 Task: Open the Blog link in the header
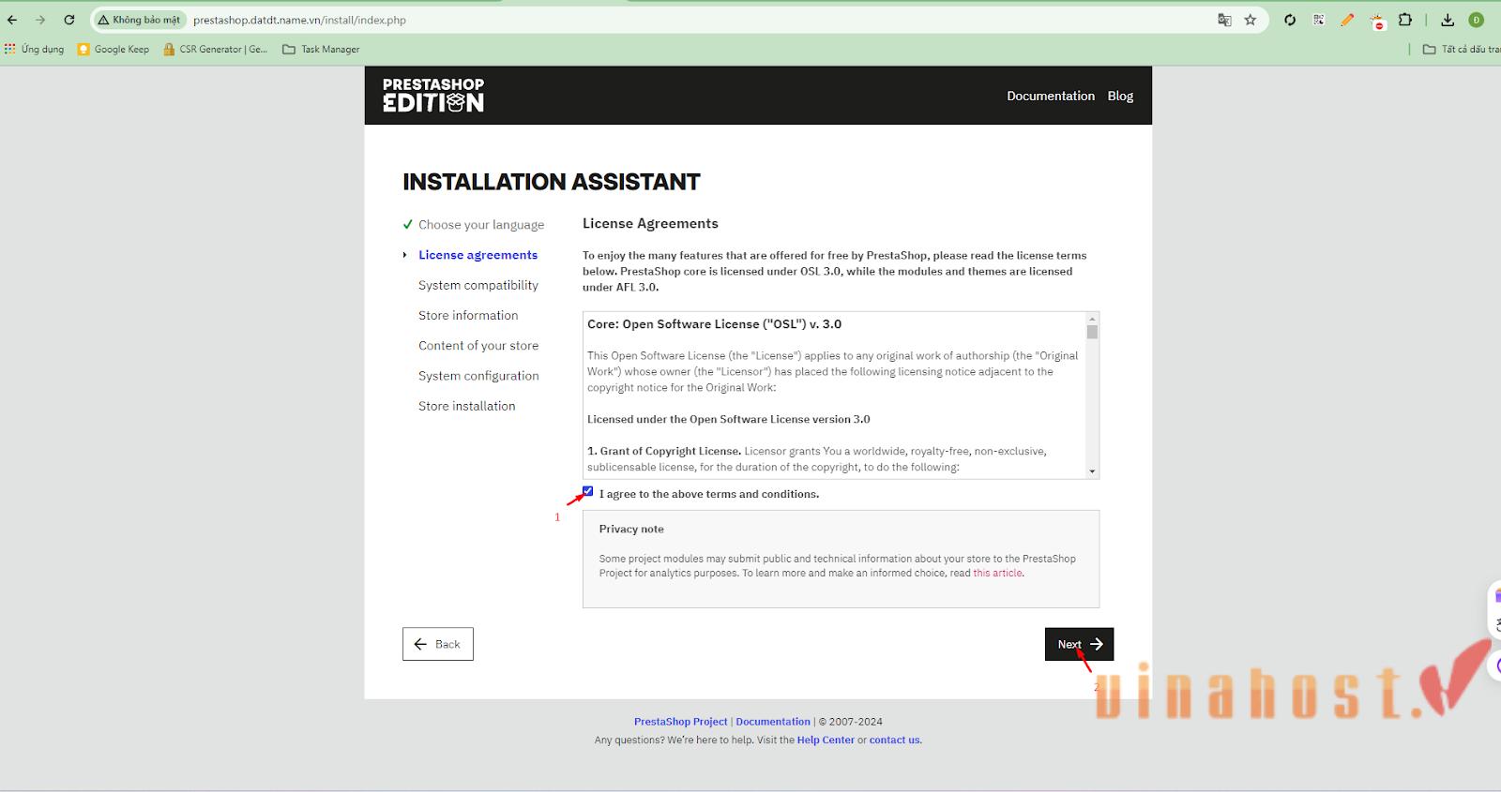(1120, 96)
